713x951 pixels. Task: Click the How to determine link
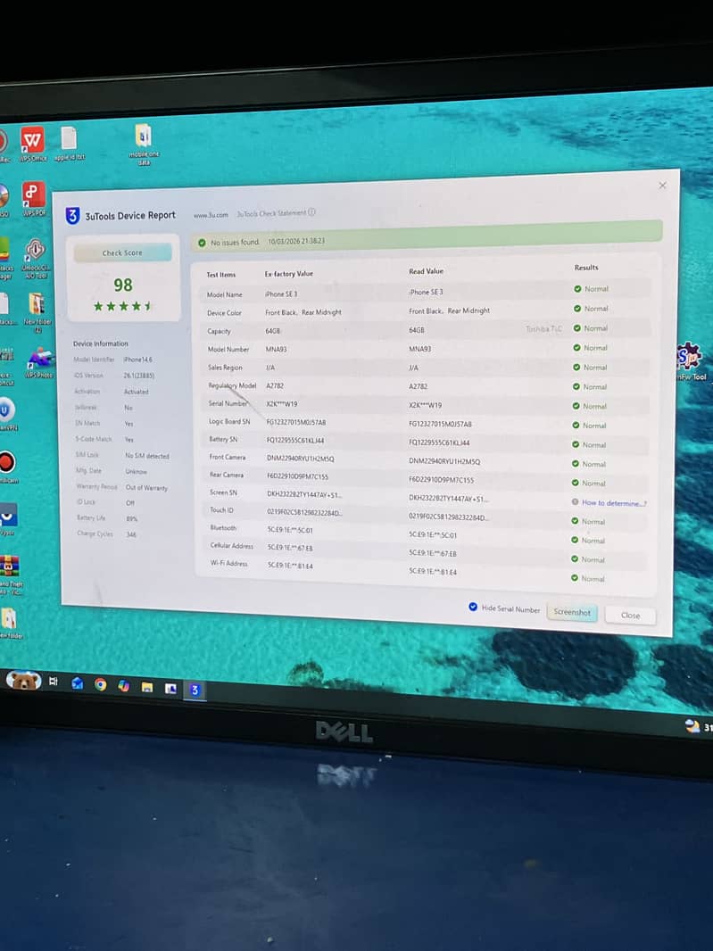(614, 503)
